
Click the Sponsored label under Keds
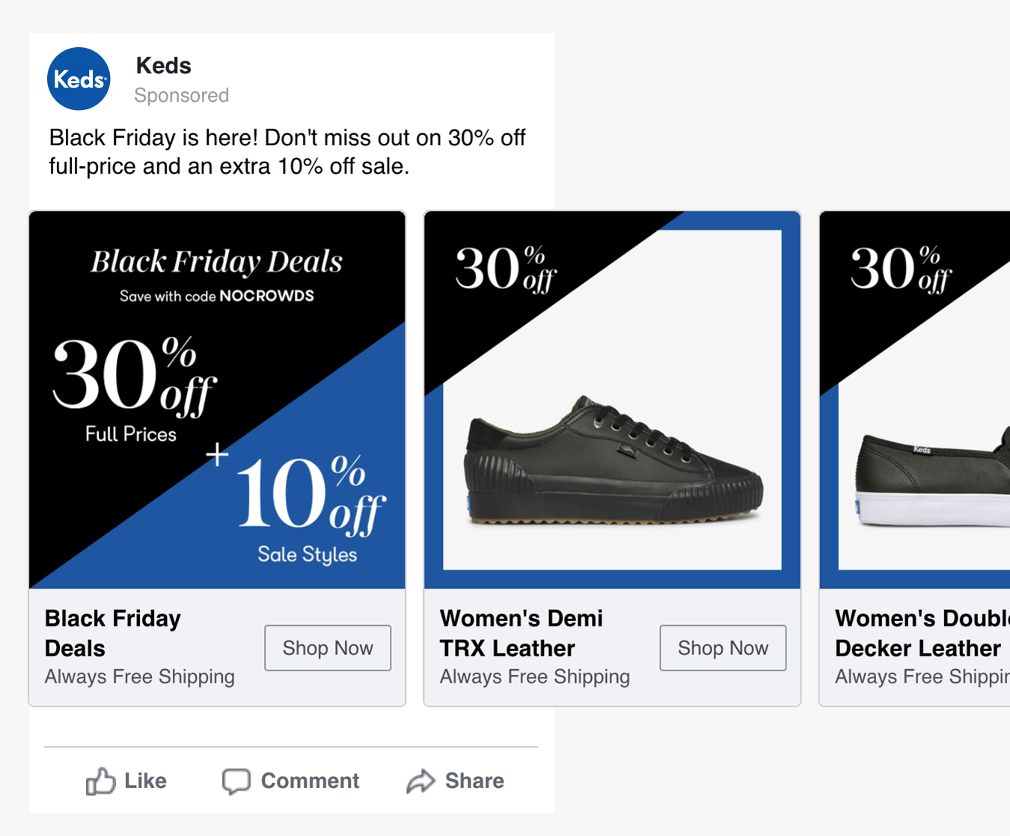tap(181, 96)
